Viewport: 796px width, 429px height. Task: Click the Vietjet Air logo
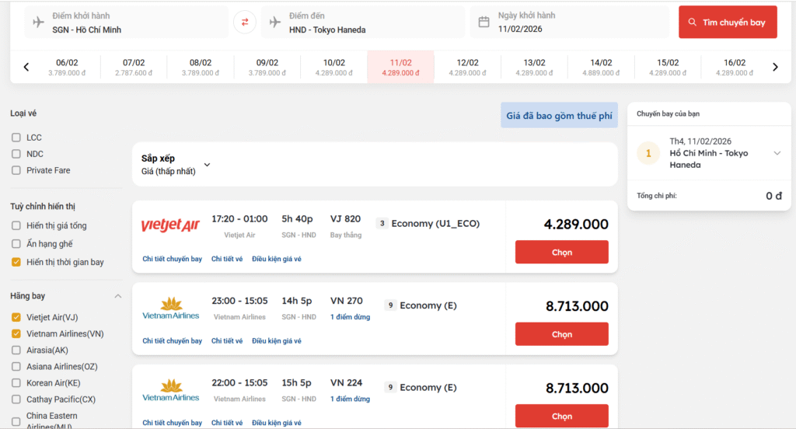(x=170, y=225)
